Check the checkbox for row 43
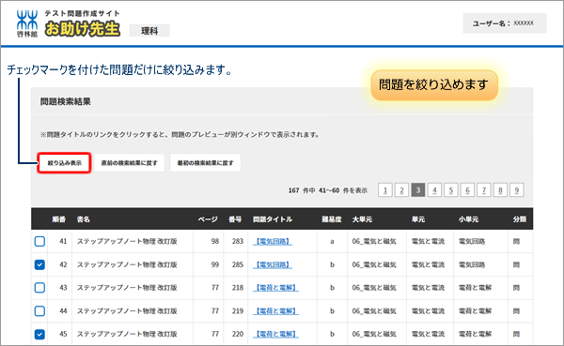The image size is (564, 346). (x=39, y=288)
